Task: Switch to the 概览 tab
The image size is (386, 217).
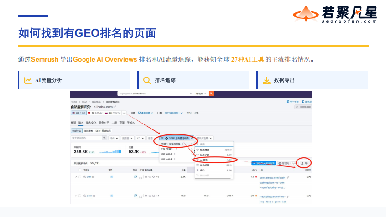Action: click(x=73, y=123)
